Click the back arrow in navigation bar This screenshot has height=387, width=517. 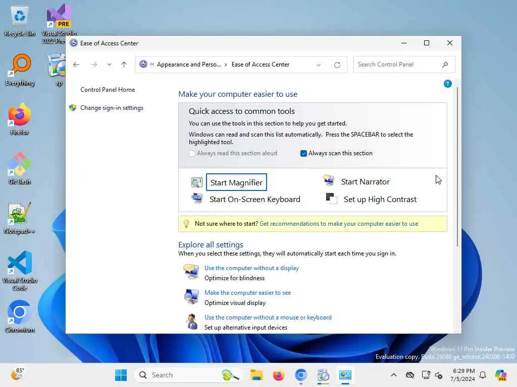pos(76,64)
